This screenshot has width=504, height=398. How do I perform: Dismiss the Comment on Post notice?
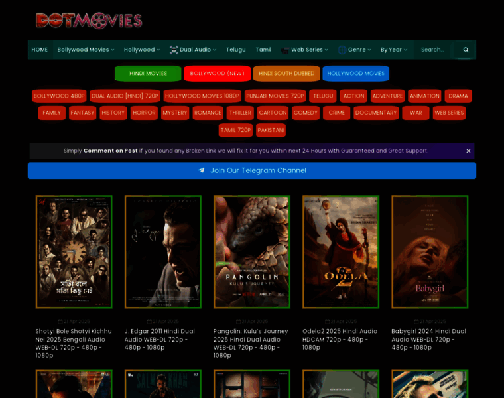tap(468, 151)
